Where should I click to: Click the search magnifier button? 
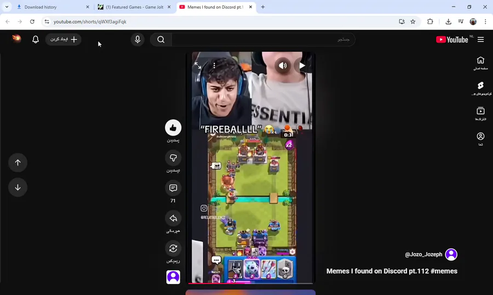click(161, 39)
